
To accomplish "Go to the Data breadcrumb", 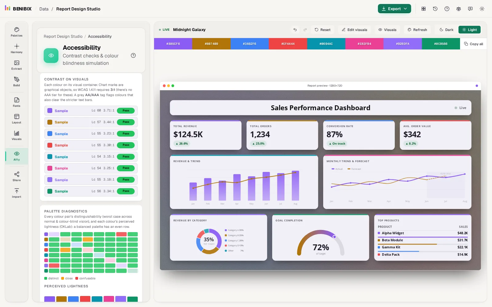I will click(44, 9).
